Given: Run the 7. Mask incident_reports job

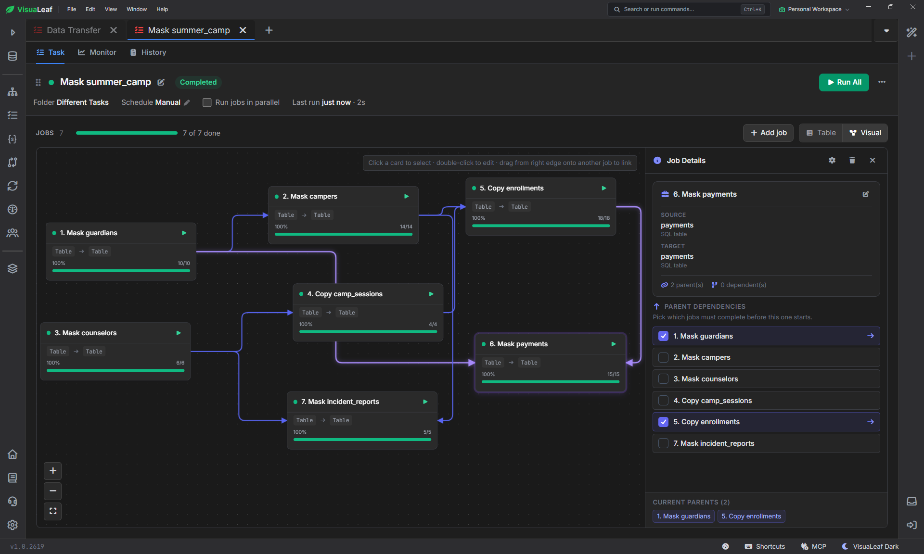Looking at the screenshot, I should 425,402.
